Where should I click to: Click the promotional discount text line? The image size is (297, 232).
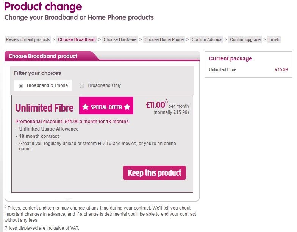(72, 122)
